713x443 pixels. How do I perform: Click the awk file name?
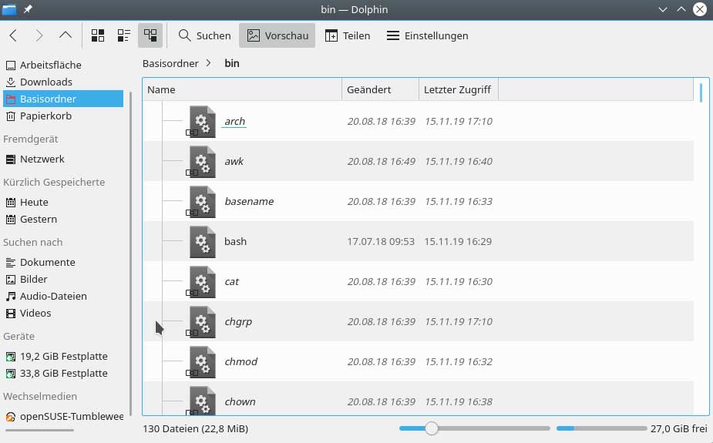(234, 161)
